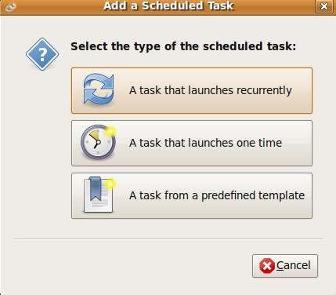The width and height of the screenshot is (336, 295).
Task: Click the word 'recurrently' in first option
Action: point(264,91)
